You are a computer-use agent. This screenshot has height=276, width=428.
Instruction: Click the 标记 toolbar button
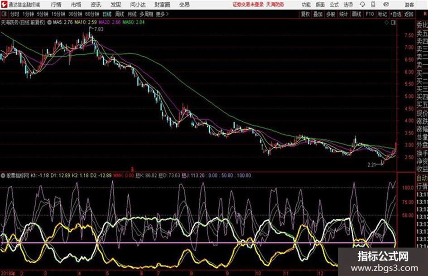pos(382,14)
